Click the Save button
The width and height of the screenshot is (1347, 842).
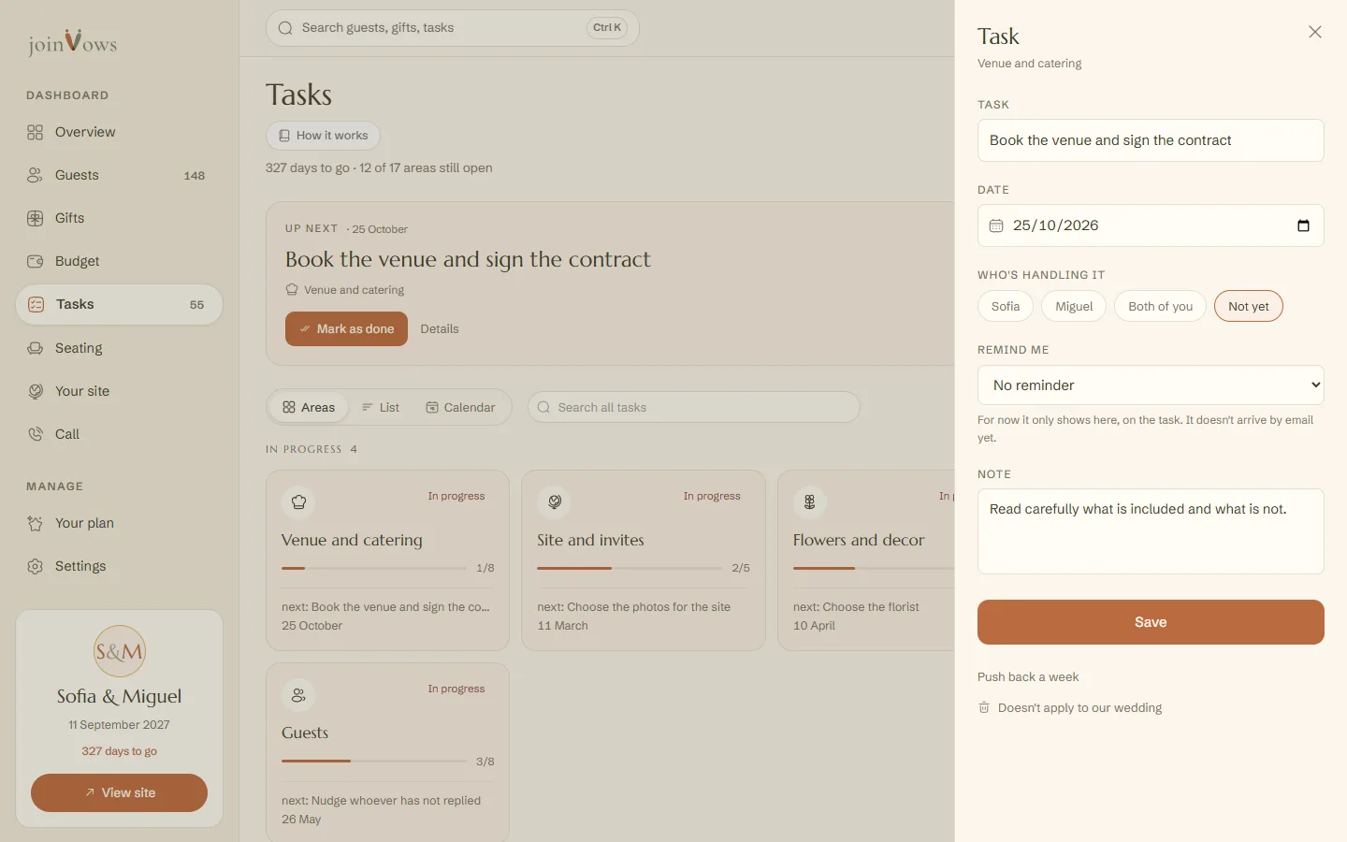click(x=1151, y=622)
